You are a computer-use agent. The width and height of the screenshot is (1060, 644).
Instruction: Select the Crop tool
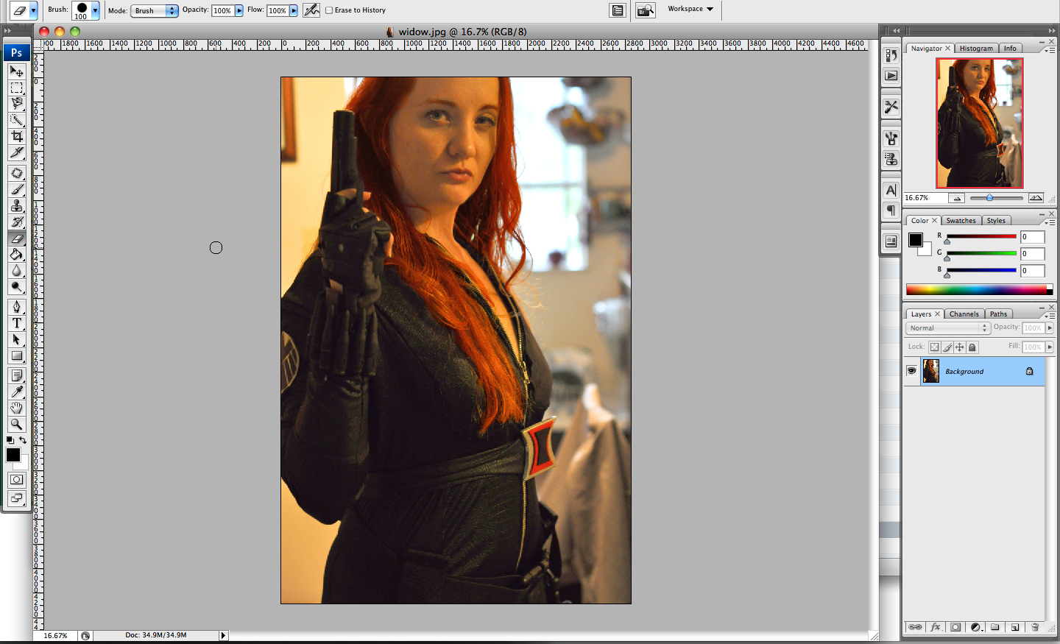click(x=16, y=136)
